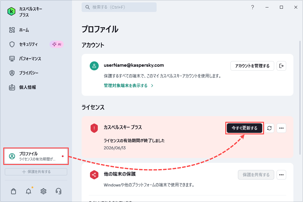Focus the 検索する search field
The image size is (303, 202).
coord(119,7)
